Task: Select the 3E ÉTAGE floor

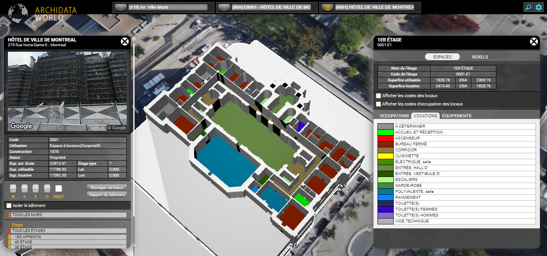Action: tap(67, 247)
